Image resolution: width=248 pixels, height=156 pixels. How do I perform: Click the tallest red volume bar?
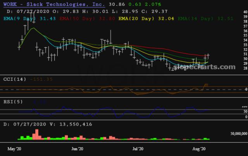click(x=37, y=134)
